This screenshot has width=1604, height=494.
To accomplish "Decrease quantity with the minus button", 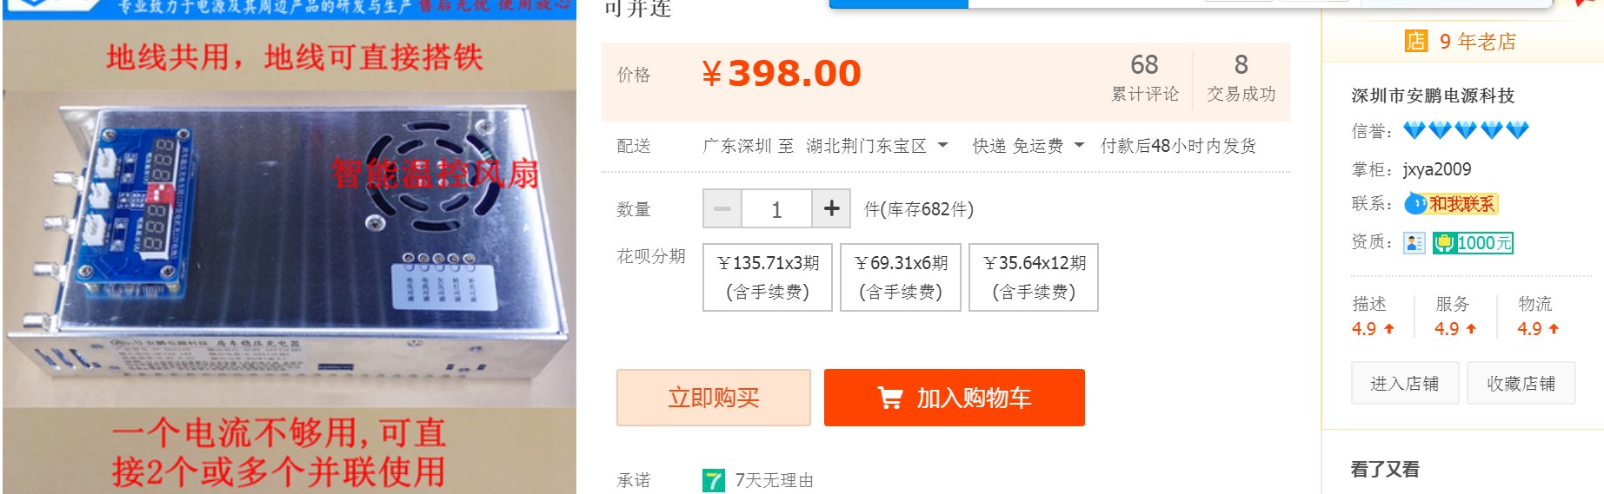I will (x=722, y=208).
